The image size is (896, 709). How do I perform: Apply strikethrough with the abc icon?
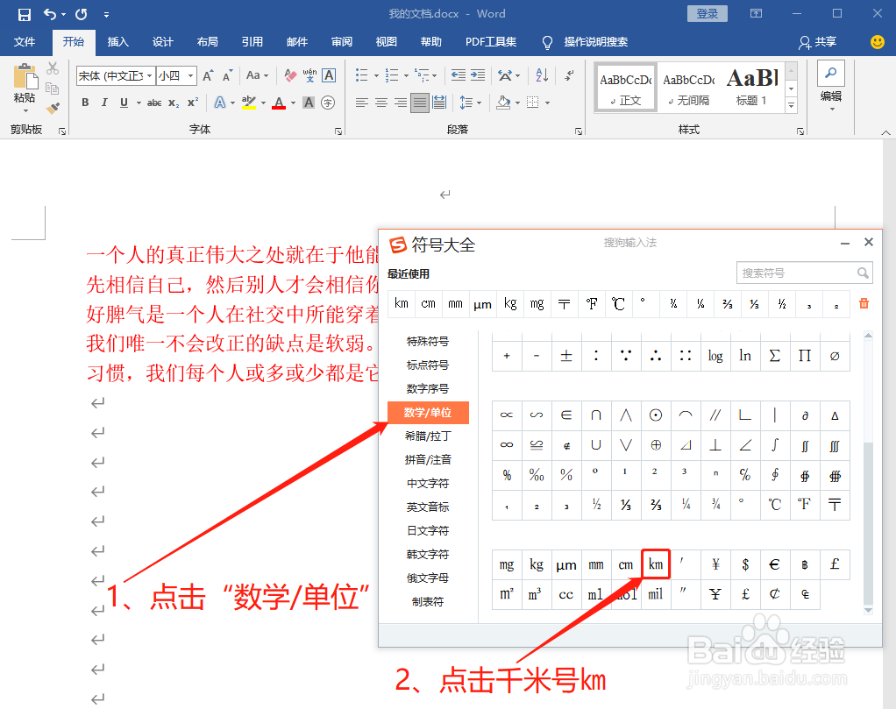(154, 103)
